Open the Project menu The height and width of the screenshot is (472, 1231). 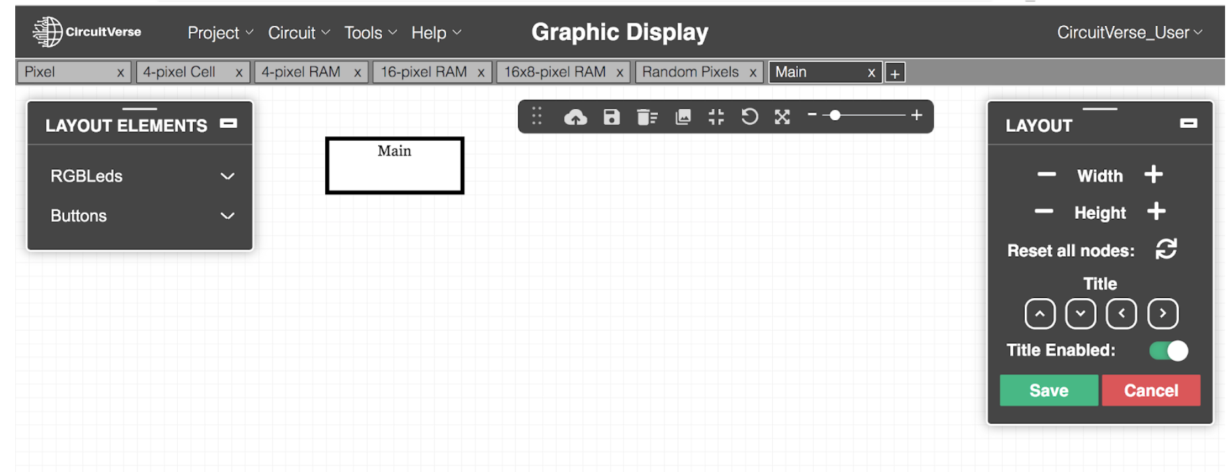219,33
